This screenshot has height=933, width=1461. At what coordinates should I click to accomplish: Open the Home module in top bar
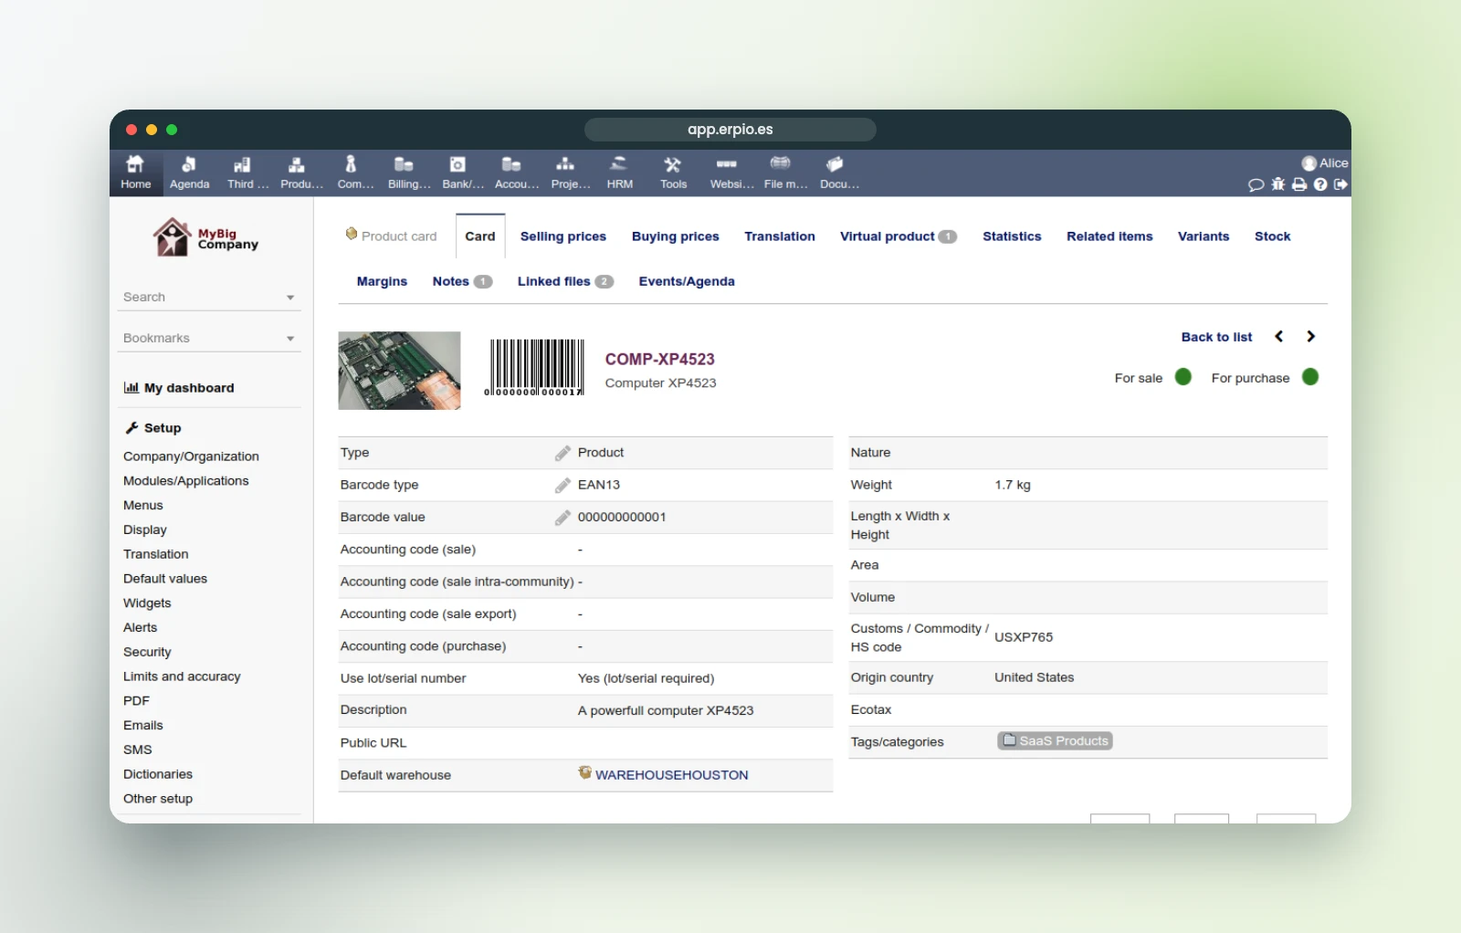pos(135,173)
